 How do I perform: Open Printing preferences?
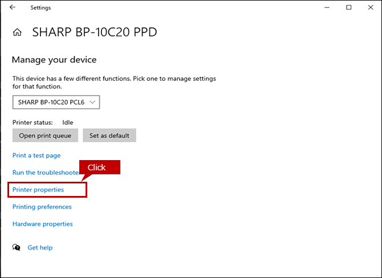point(42,207)
